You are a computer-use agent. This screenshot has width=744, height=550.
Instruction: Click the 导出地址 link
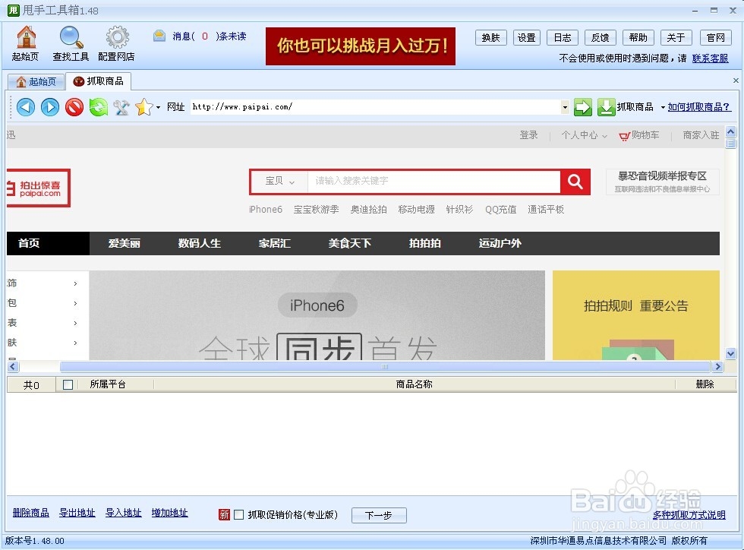(x=77, y=513)
